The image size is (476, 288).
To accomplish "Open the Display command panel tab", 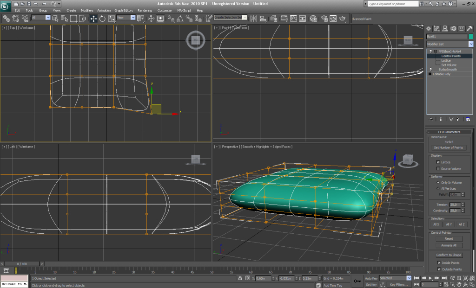I will click(462, 28).
